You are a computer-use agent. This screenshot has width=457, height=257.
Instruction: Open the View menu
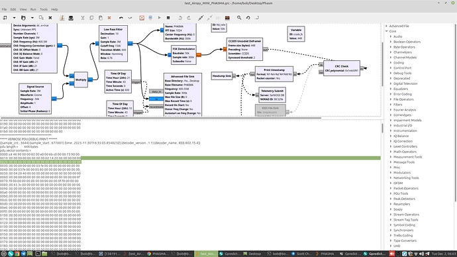(x=23, y=9)
